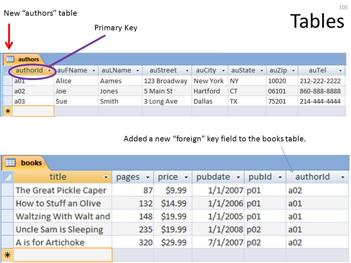Open the pubdate column dropdown arrow

(x=239, y=178)
